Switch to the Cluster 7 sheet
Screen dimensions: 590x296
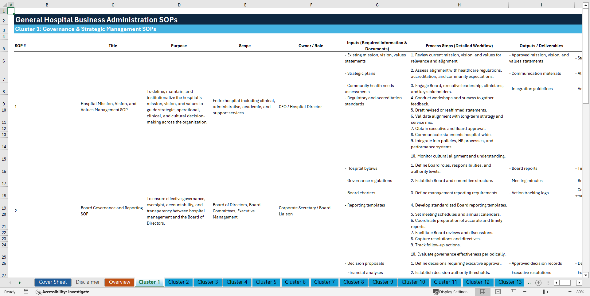pyautogui.click(x=324, y=282)
